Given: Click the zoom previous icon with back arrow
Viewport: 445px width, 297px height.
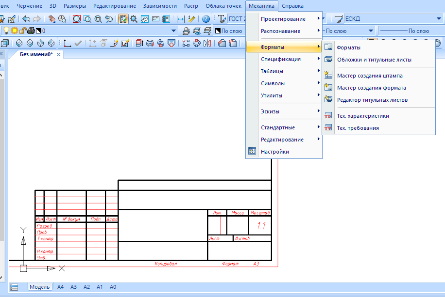Looking at the screenshot, I should 109,19.
